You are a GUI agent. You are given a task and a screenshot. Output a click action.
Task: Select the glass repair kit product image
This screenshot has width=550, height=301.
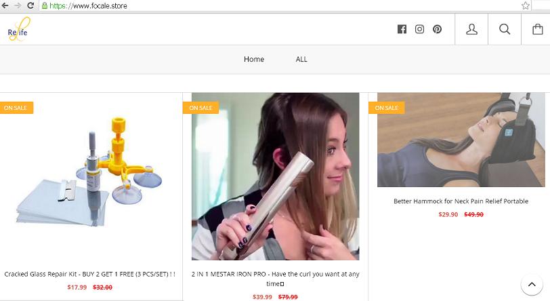(x=89, y=176)
